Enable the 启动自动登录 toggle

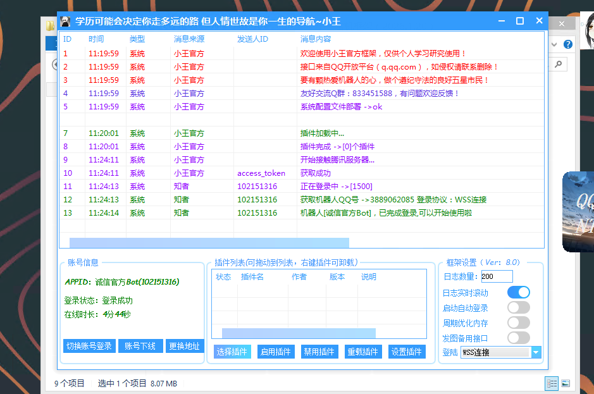[518, 307]
